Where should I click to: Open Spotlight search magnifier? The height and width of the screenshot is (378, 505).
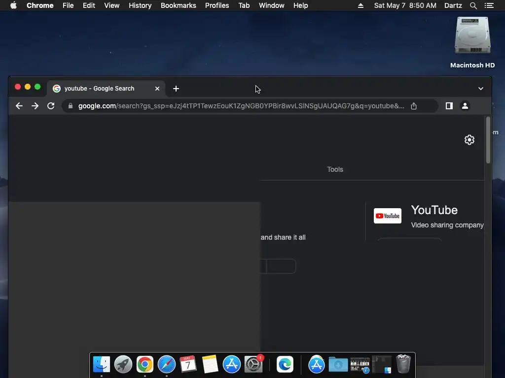(473, 5)
